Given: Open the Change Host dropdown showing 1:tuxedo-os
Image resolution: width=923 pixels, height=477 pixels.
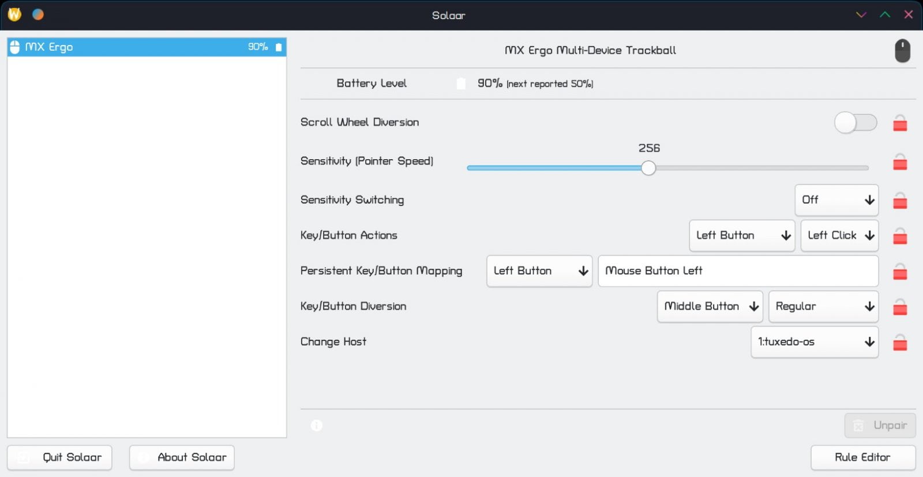Looking at the screenshot, I should (x=815, y=342).
